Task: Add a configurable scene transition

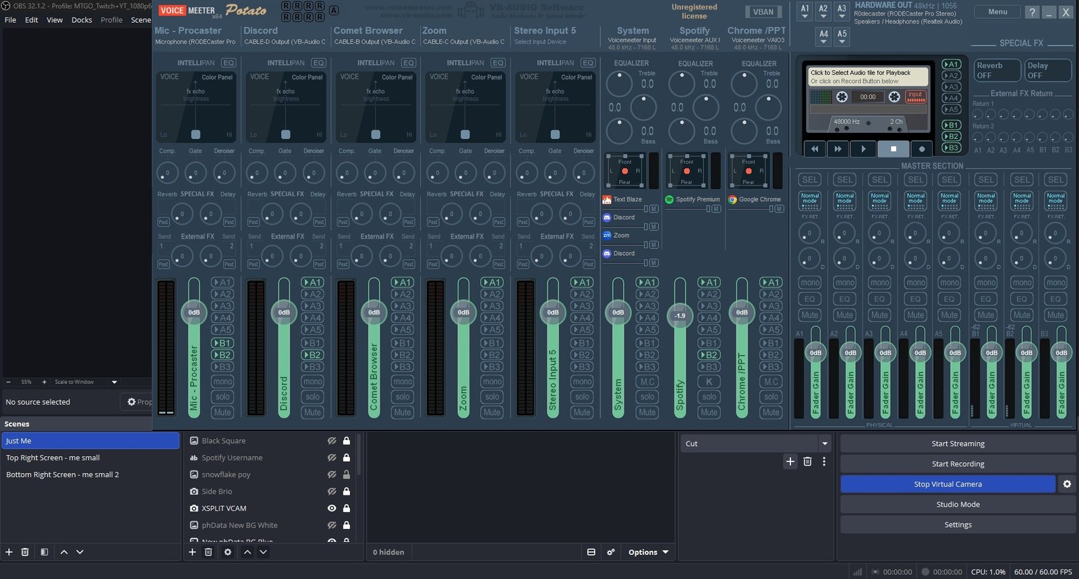Action: (790, 462)
